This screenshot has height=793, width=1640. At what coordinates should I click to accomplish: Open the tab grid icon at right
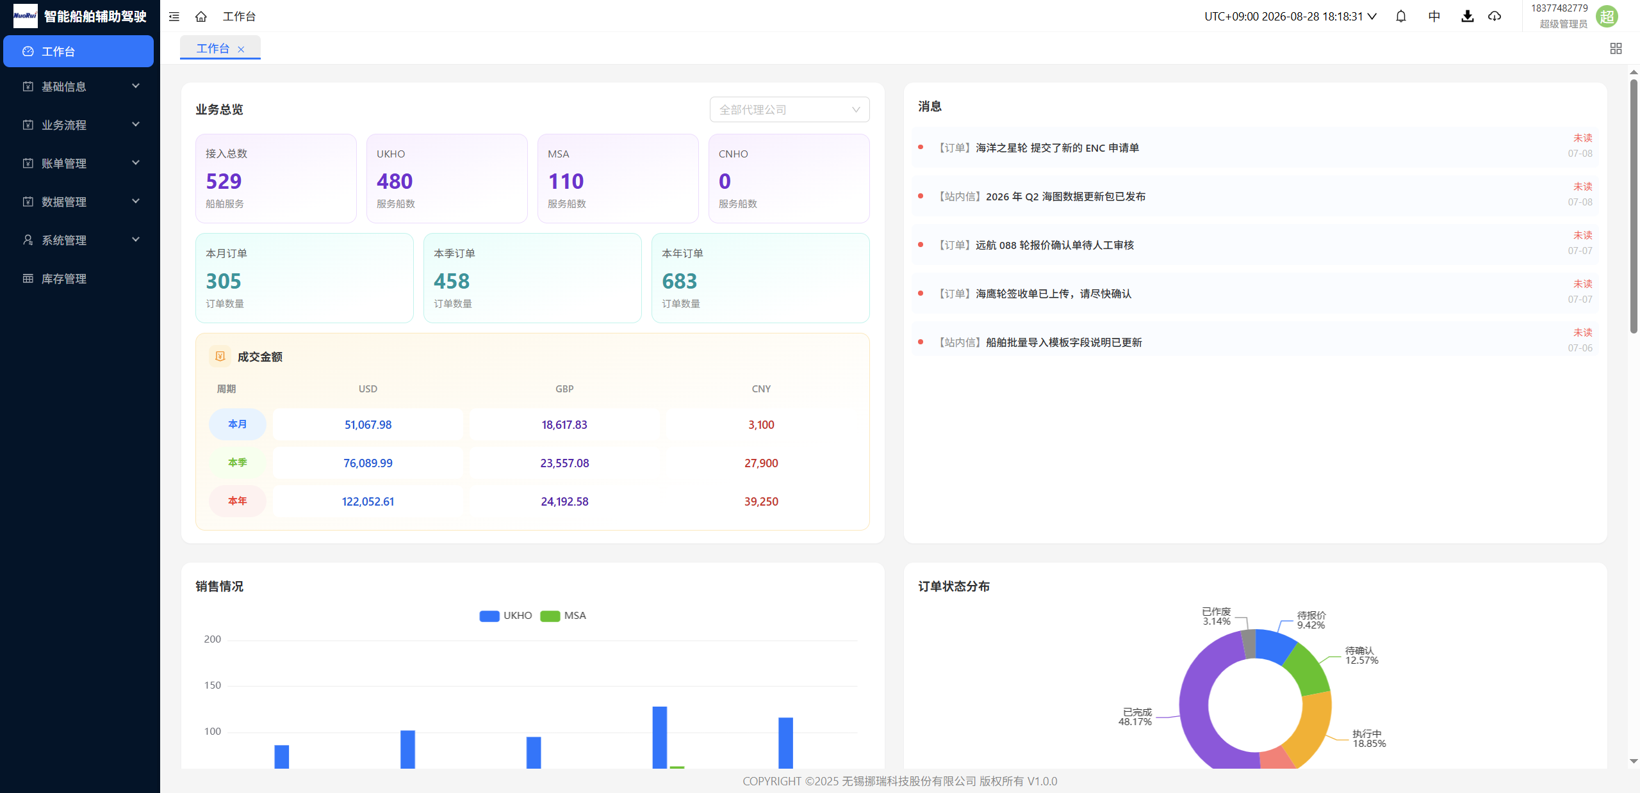(1616, 49)
